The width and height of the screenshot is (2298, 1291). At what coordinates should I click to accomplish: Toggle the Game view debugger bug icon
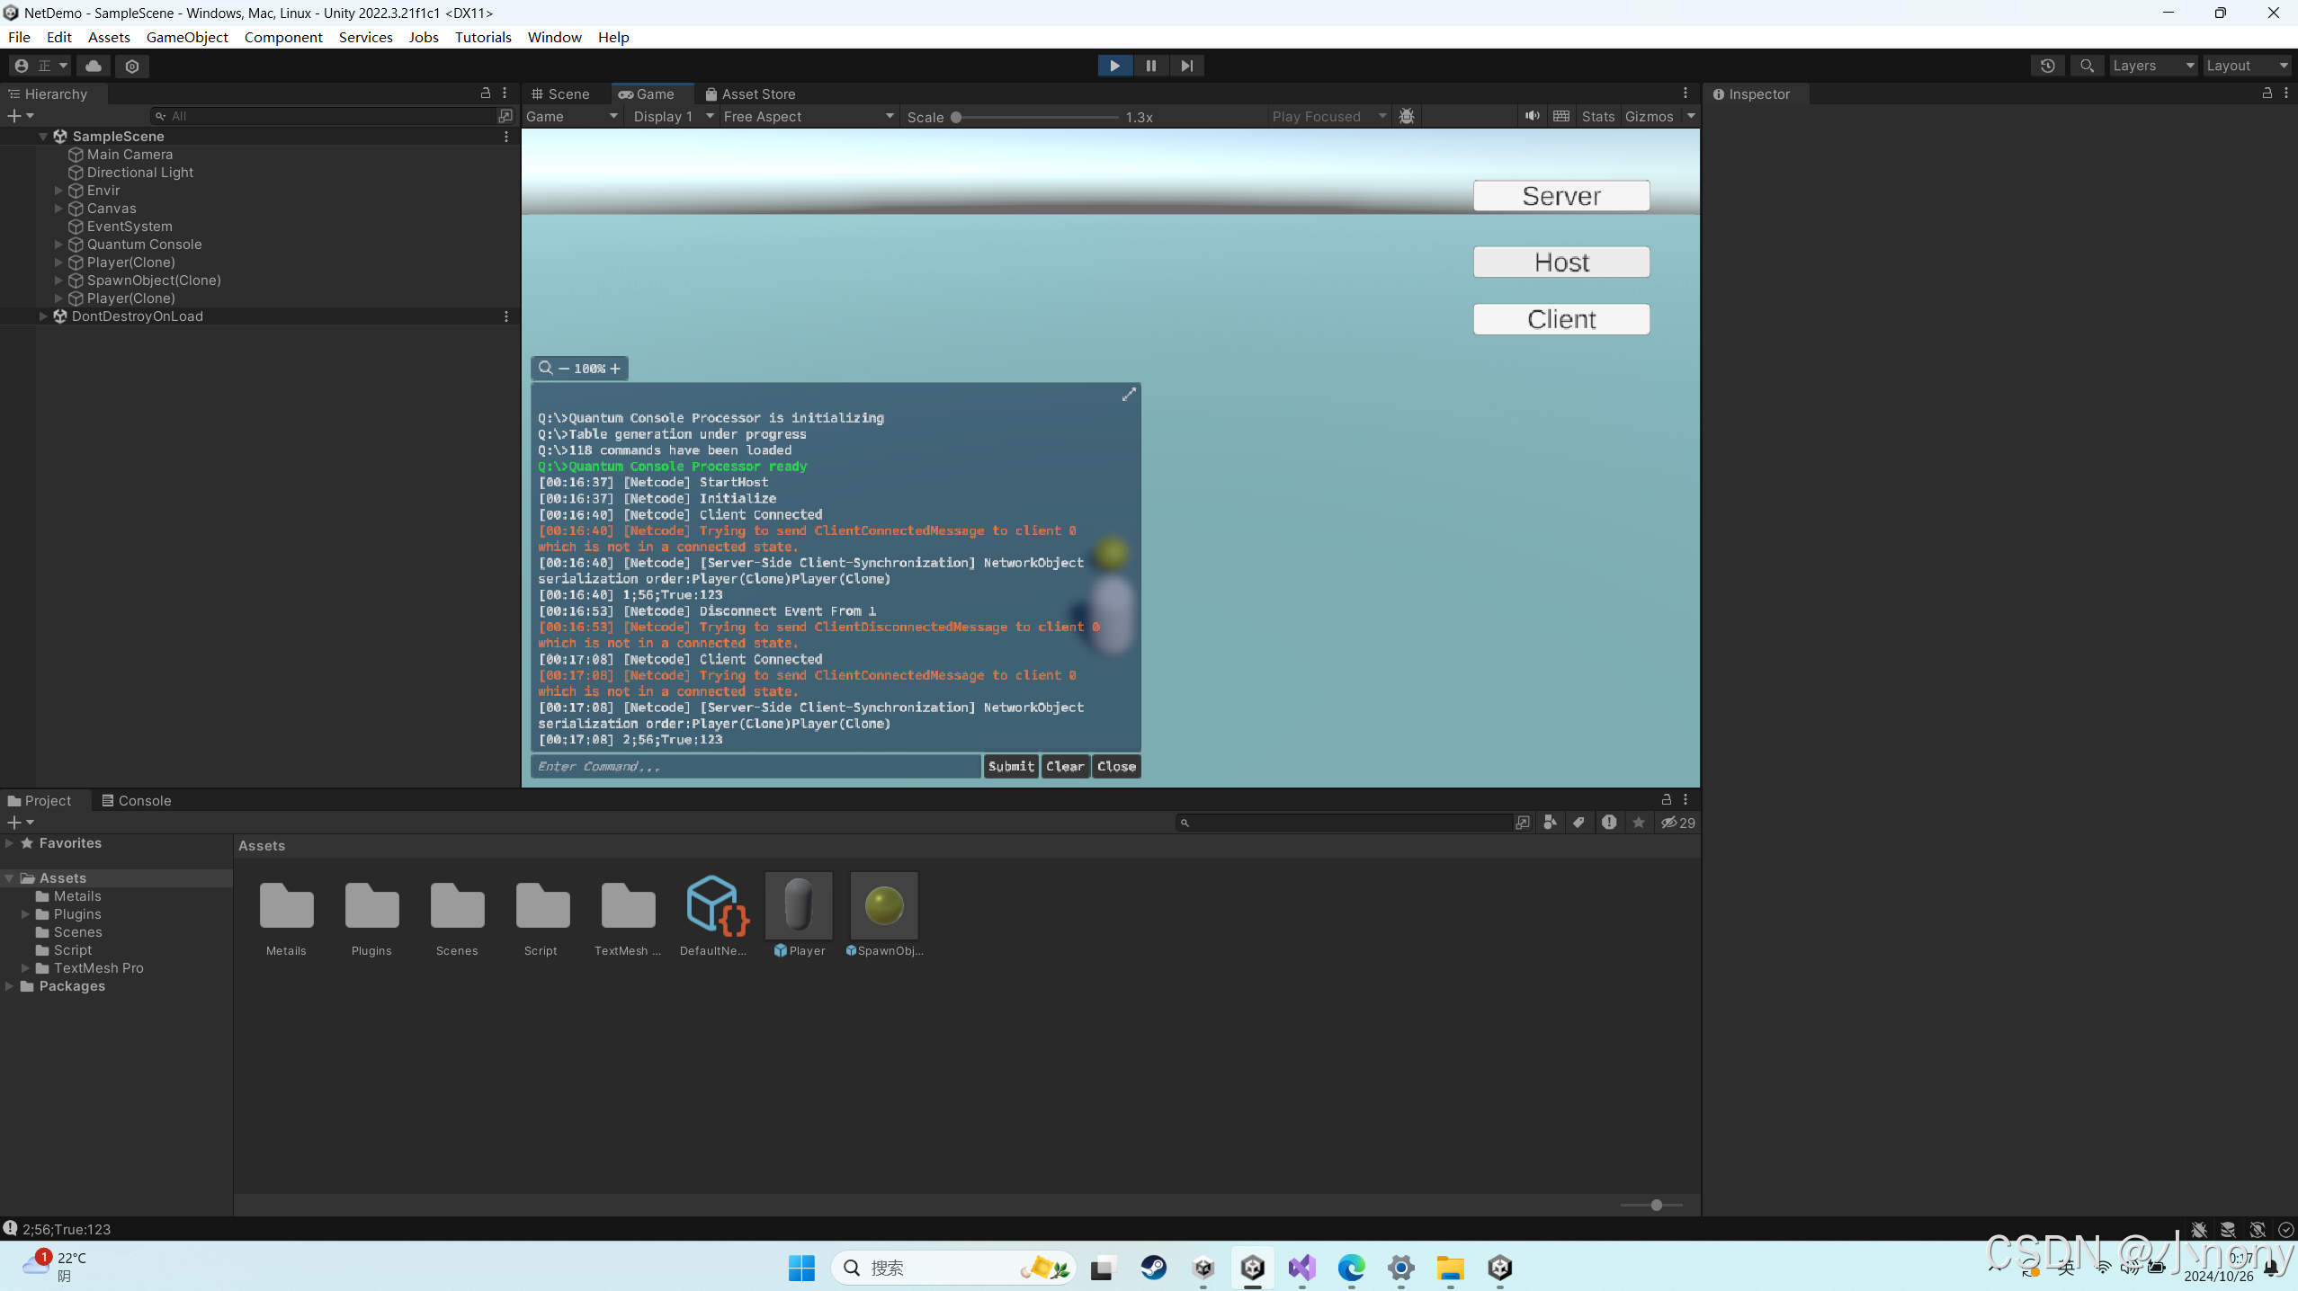[x=1407, y=117]
